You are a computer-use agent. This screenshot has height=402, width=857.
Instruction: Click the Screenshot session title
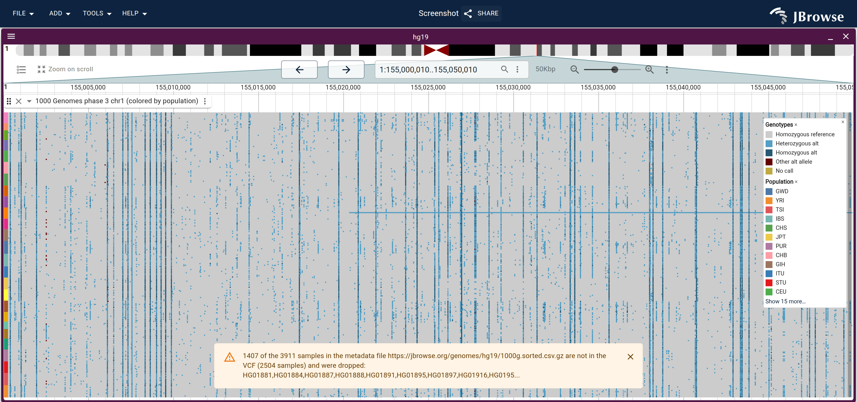pyautogui.click(x=438, y=13)
